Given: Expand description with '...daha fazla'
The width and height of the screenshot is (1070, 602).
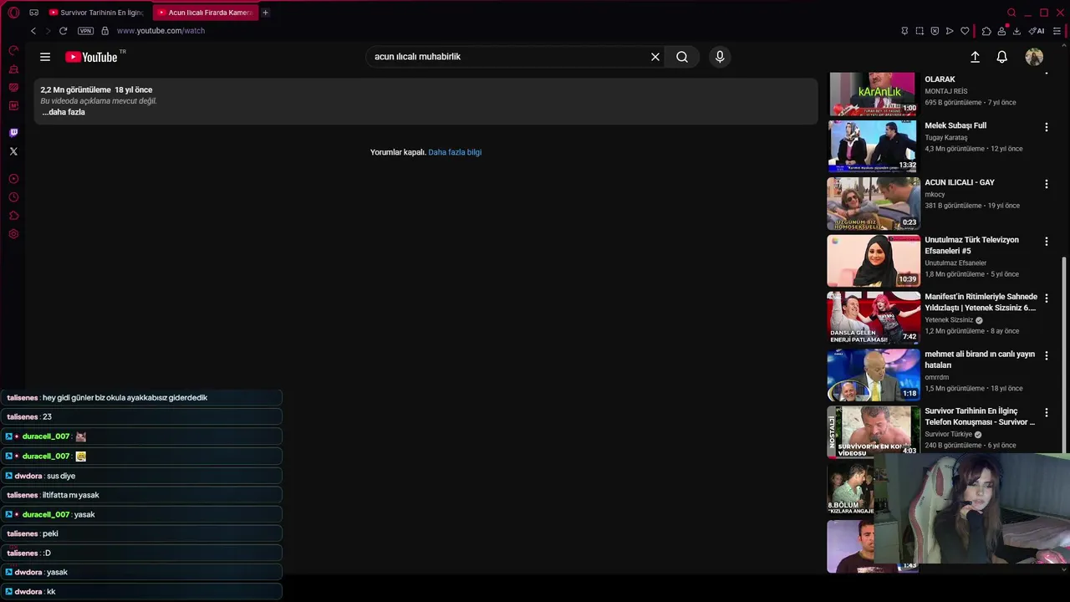Looking at the screenshot, I should click(x=64, y=112).
